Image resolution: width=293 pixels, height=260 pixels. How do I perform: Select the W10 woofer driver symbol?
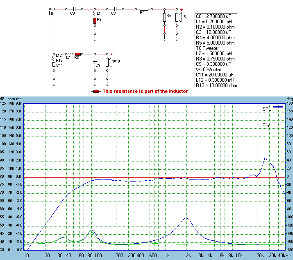pos(108,62)
